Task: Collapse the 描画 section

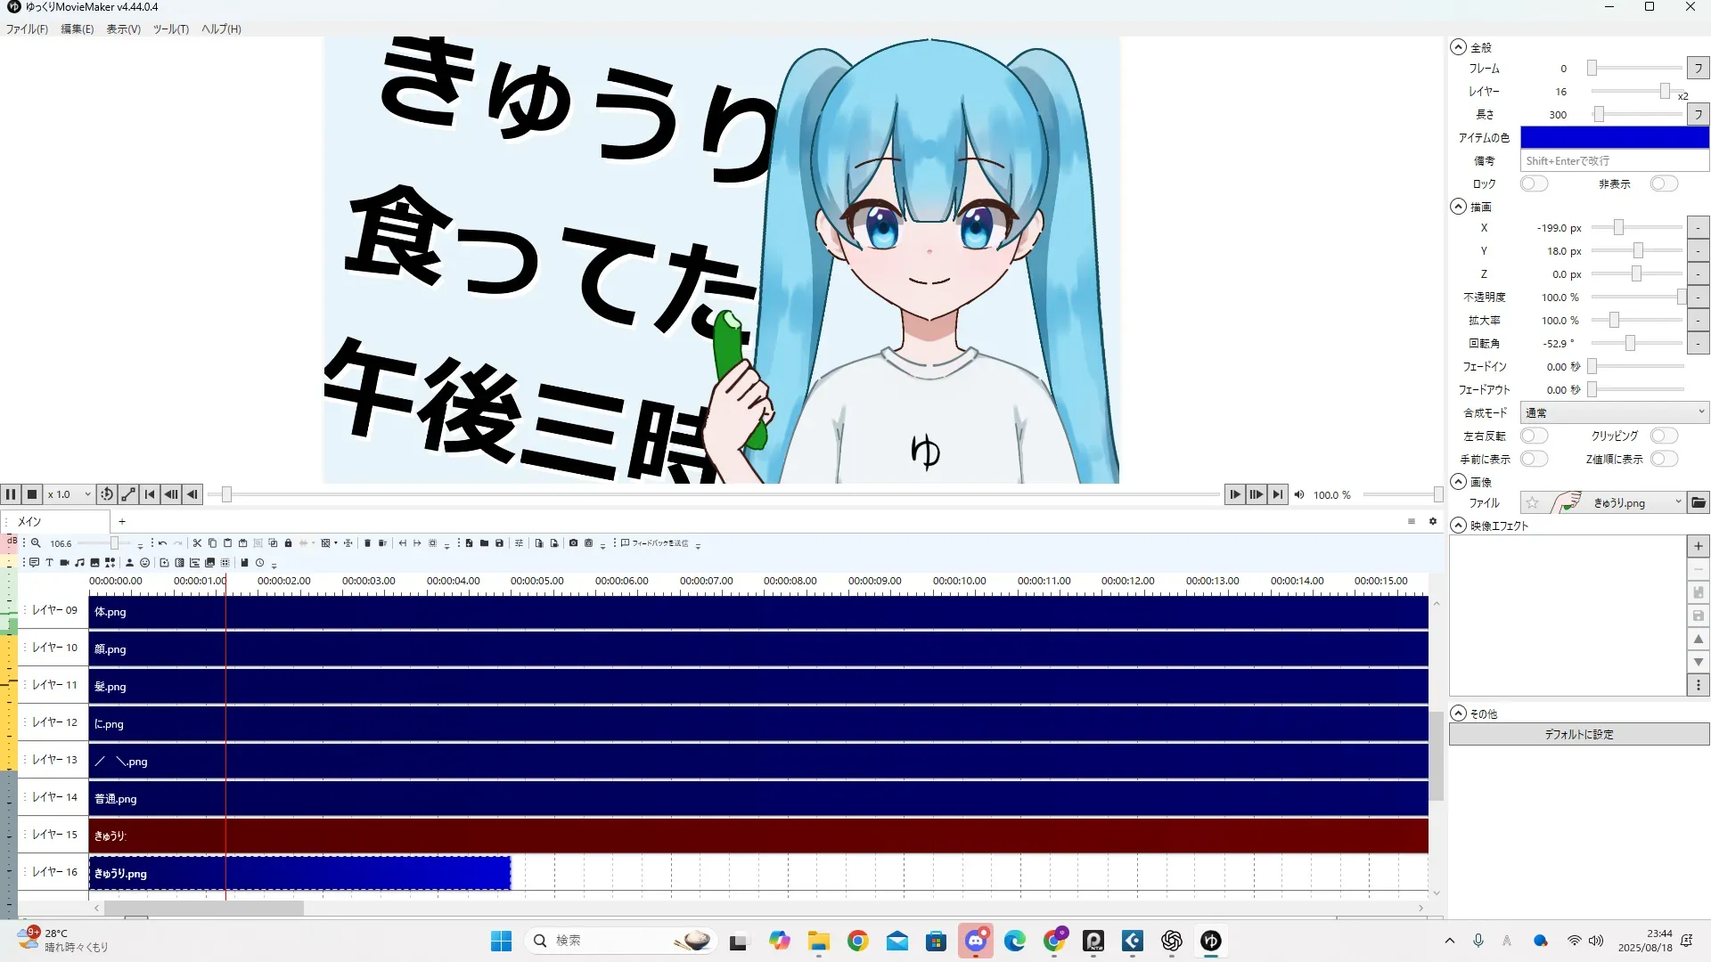Action: [x=1458, y=207]
